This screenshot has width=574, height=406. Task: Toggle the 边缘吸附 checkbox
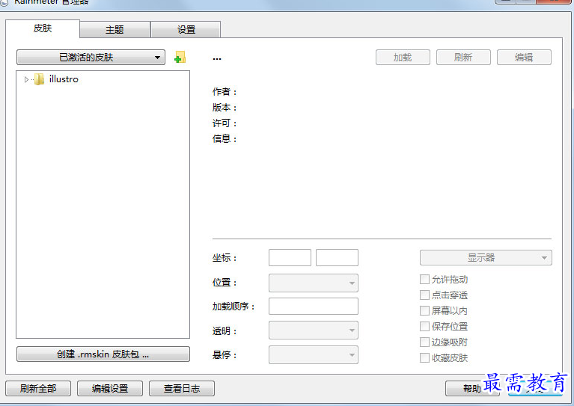(x=424, y=342)
